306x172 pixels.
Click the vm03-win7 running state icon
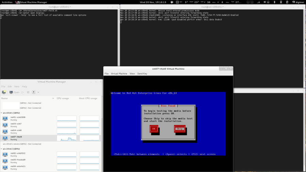point(5,125)
